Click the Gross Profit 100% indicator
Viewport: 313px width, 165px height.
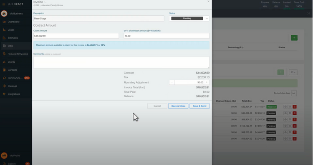[299, 5]
